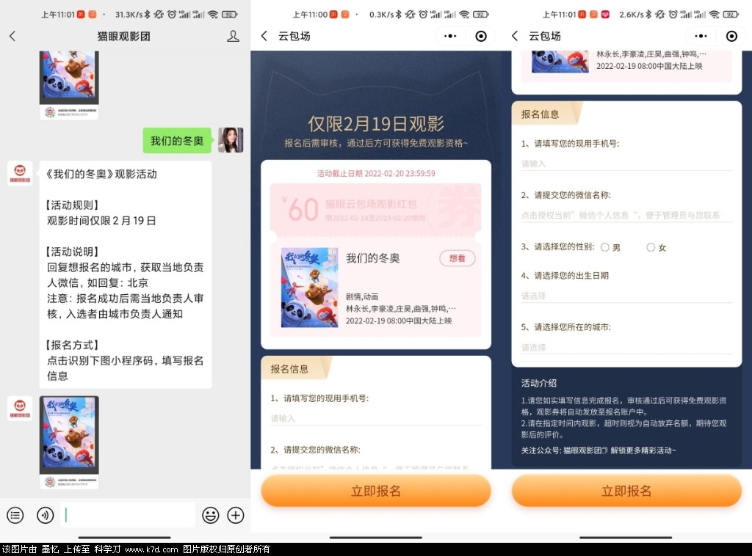
Task: Tap the Bluetooth icon in the left status bar
Action: (147, 15)
